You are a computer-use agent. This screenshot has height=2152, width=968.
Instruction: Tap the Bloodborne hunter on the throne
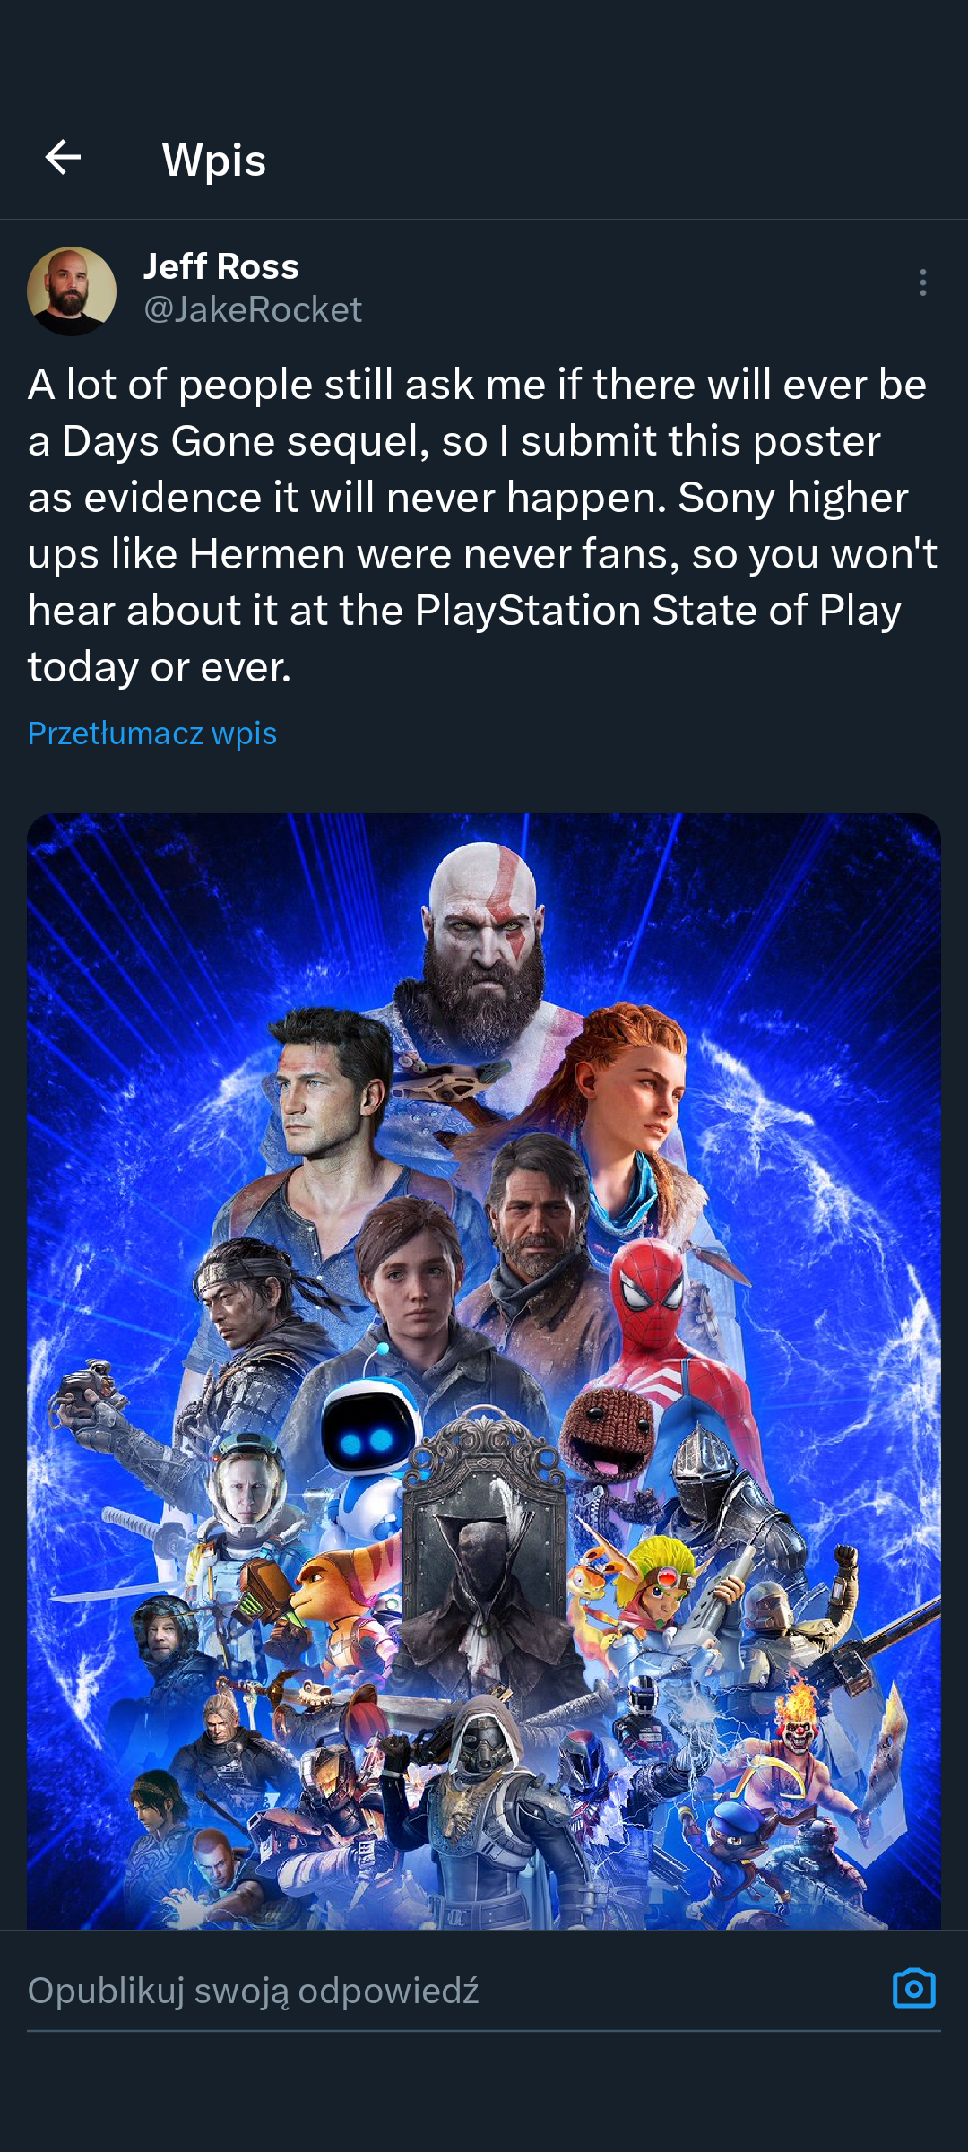[484, 1551]
